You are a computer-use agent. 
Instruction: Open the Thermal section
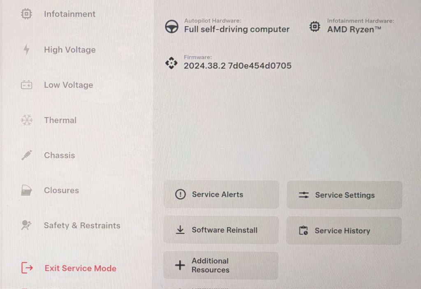[x=60, y=120]
